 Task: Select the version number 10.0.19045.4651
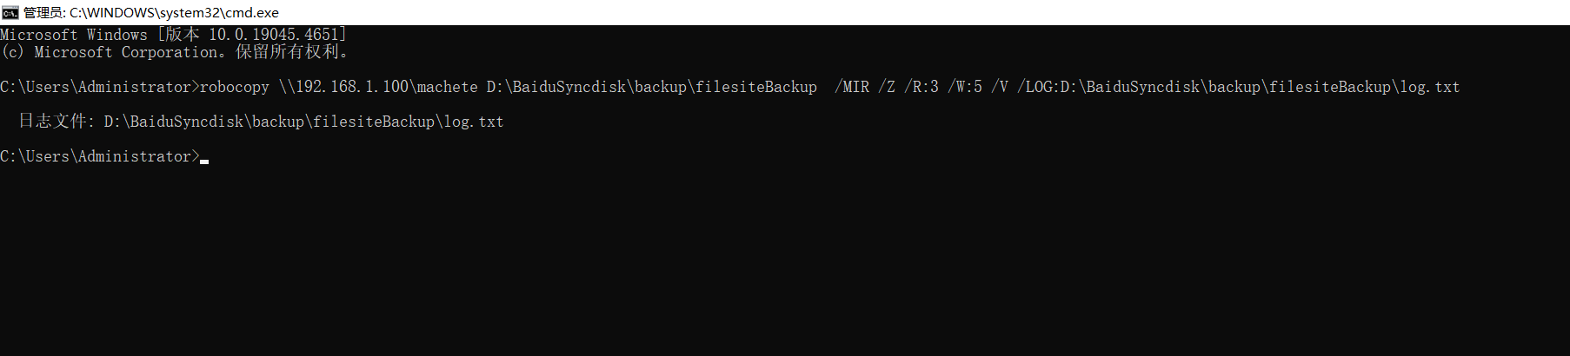click(274, 35)
